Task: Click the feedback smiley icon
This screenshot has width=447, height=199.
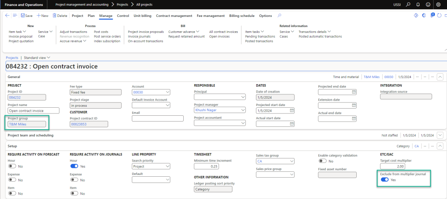Action: click(428, 4)
